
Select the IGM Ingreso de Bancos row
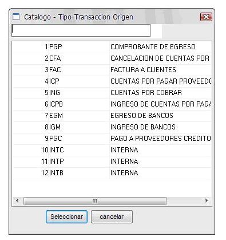(112, 127)
